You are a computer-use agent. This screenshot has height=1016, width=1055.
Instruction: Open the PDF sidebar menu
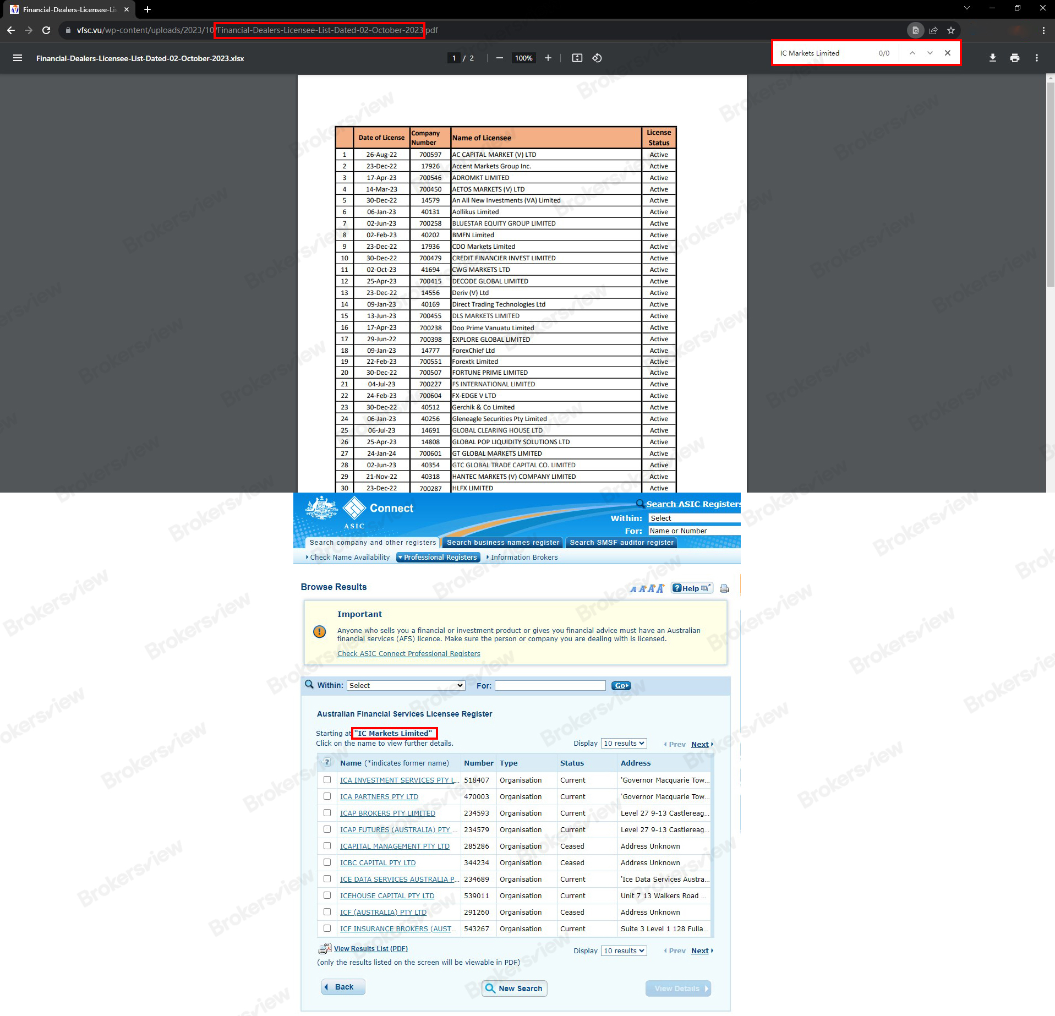pyautogui.click(x=18, y=58)
